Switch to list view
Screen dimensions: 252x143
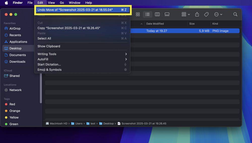(x=147, y=14)
